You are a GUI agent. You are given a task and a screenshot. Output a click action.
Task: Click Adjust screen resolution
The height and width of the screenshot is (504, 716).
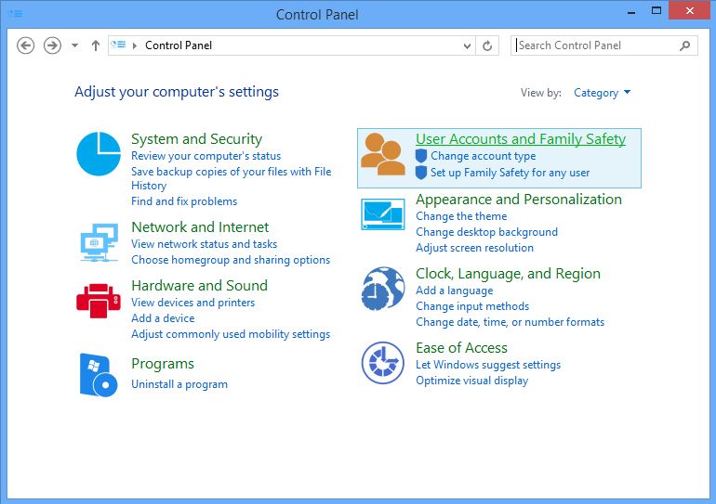click(x=474, y=248)
